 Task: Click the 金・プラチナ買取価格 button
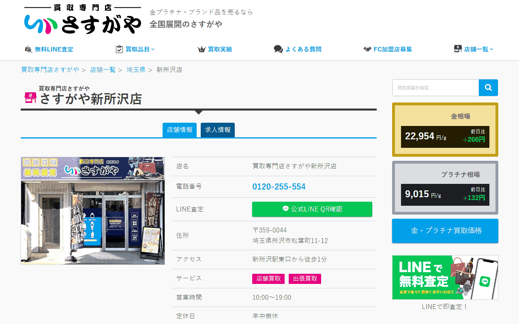click(445, 231)
